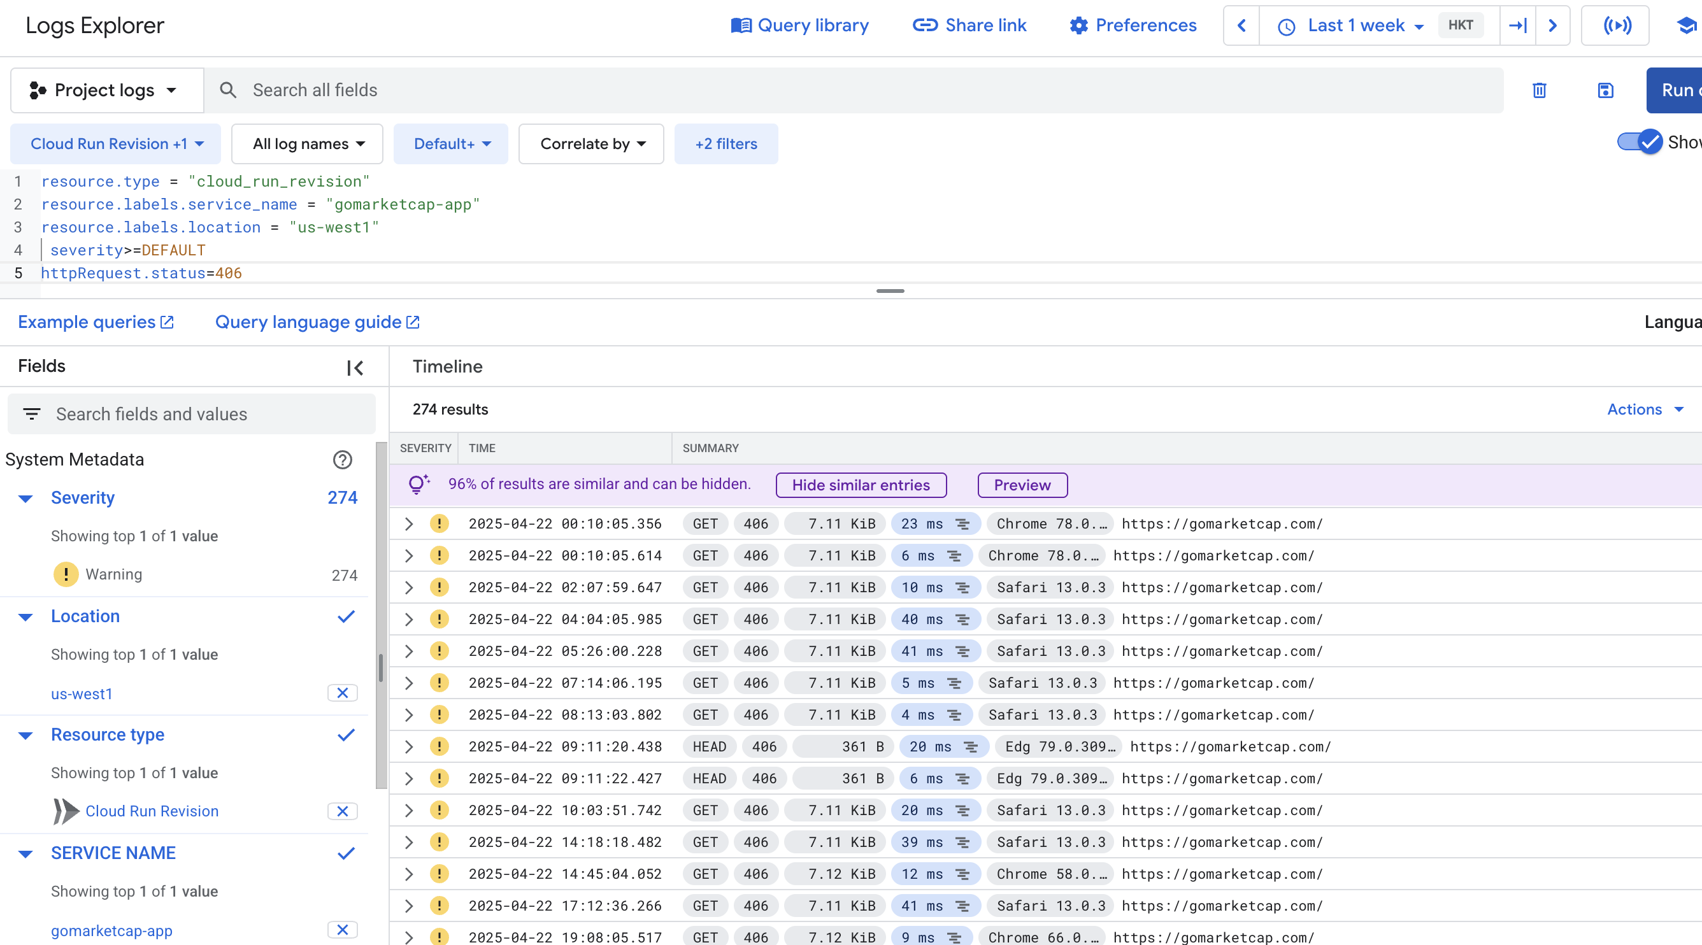Click lightbulb icon in similar-results banner

tap(419, 484)
